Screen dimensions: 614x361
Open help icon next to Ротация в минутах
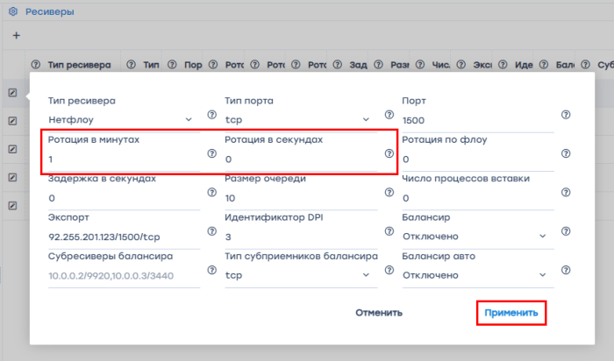211,153
